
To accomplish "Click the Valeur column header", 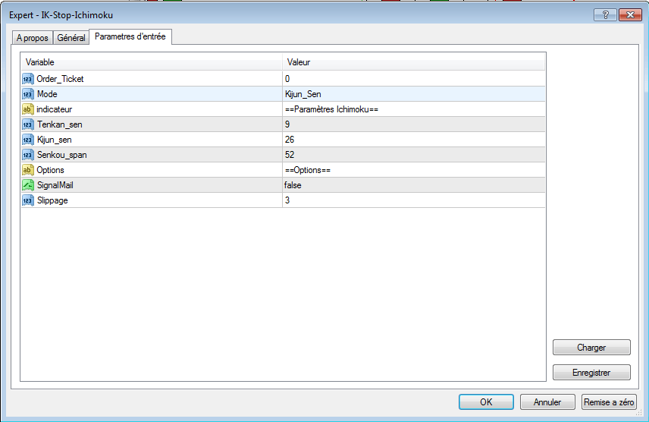I will point(413,62).
